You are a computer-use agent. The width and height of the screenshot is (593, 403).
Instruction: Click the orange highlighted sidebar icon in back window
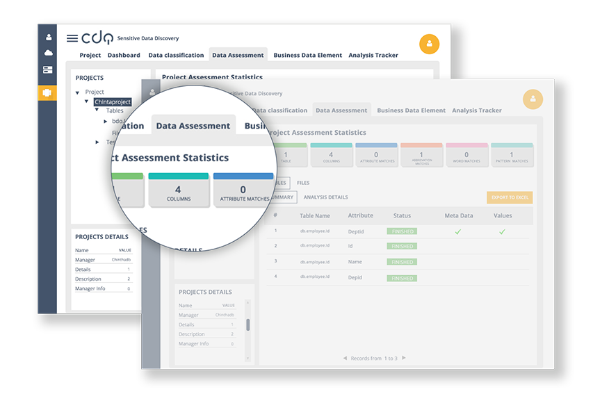click(47, 93)
